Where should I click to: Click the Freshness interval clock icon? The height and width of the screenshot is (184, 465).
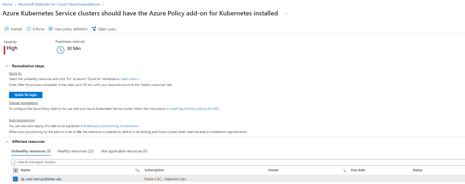tap(61, 50)
